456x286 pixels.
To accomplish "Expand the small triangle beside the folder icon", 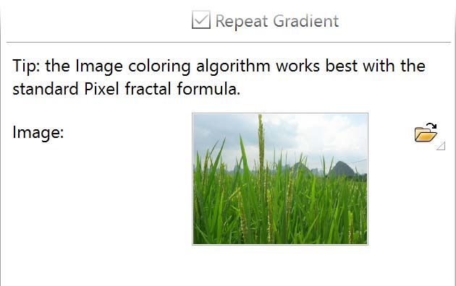I will [441, 146].
